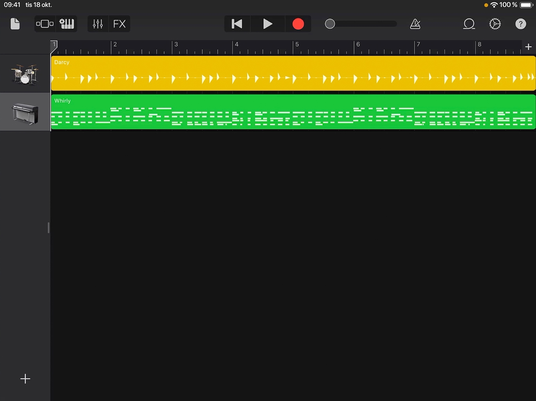The height and width of the screenshot is (401, 536).
Task: Tap the 09:41 clock in status bar
Action: point(12,5)
